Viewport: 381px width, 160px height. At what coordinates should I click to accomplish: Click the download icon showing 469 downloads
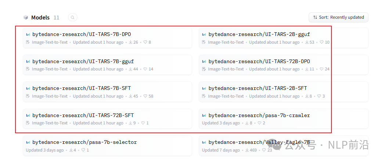(247, 150)
